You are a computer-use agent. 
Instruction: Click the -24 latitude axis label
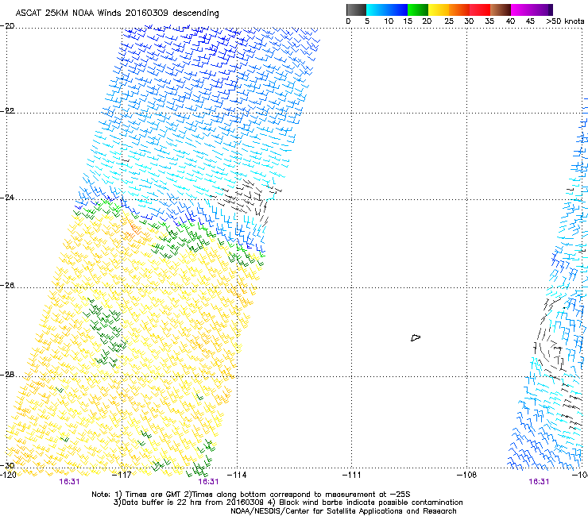click(7, 198)
